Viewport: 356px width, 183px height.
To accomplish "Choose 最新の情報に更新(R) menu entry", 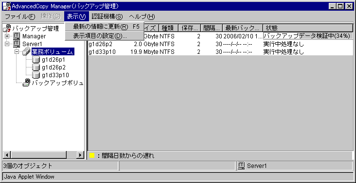I will click(x=105, y=27).
